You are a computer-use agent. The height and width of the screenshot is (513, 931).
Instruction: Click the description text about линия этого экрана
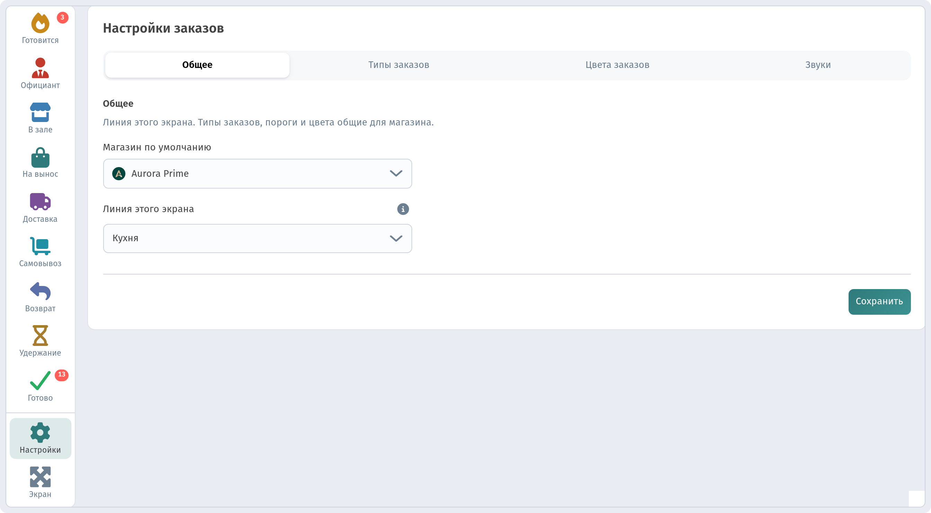pos(268,122)
